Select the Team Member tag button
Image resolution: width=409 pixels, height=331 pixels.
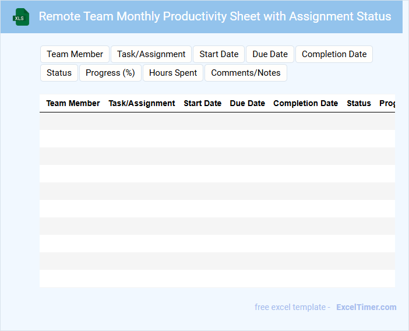click(75, 54)
